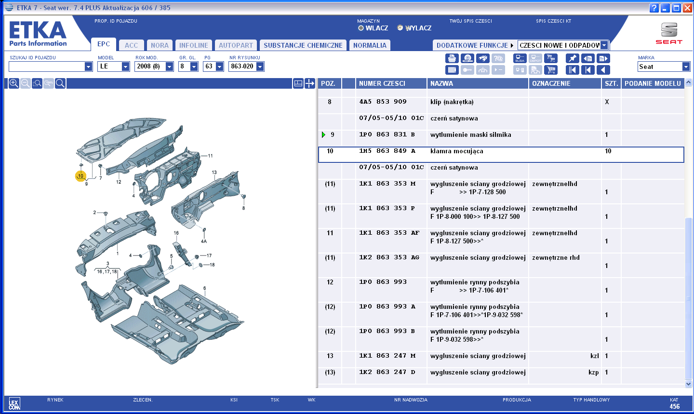This screenshot has width=694, height=414.
Task: Select the klamra mocująca row
Action: click(501, 155)
